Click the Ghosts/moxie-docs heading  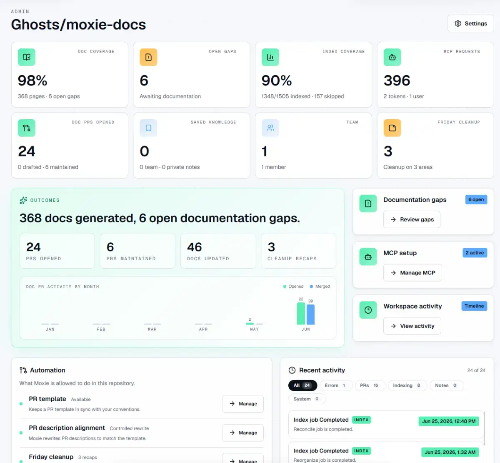pos(78,25)
